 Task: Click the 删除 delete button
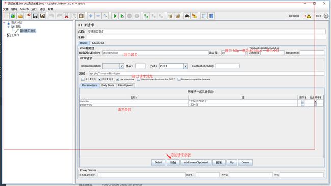pyautogui.click(x=218, y=163)
